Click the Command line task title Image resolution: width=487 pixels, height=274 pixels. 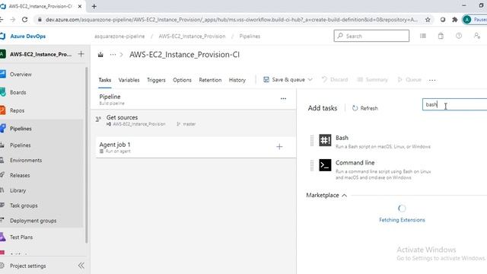pos(355,162)
